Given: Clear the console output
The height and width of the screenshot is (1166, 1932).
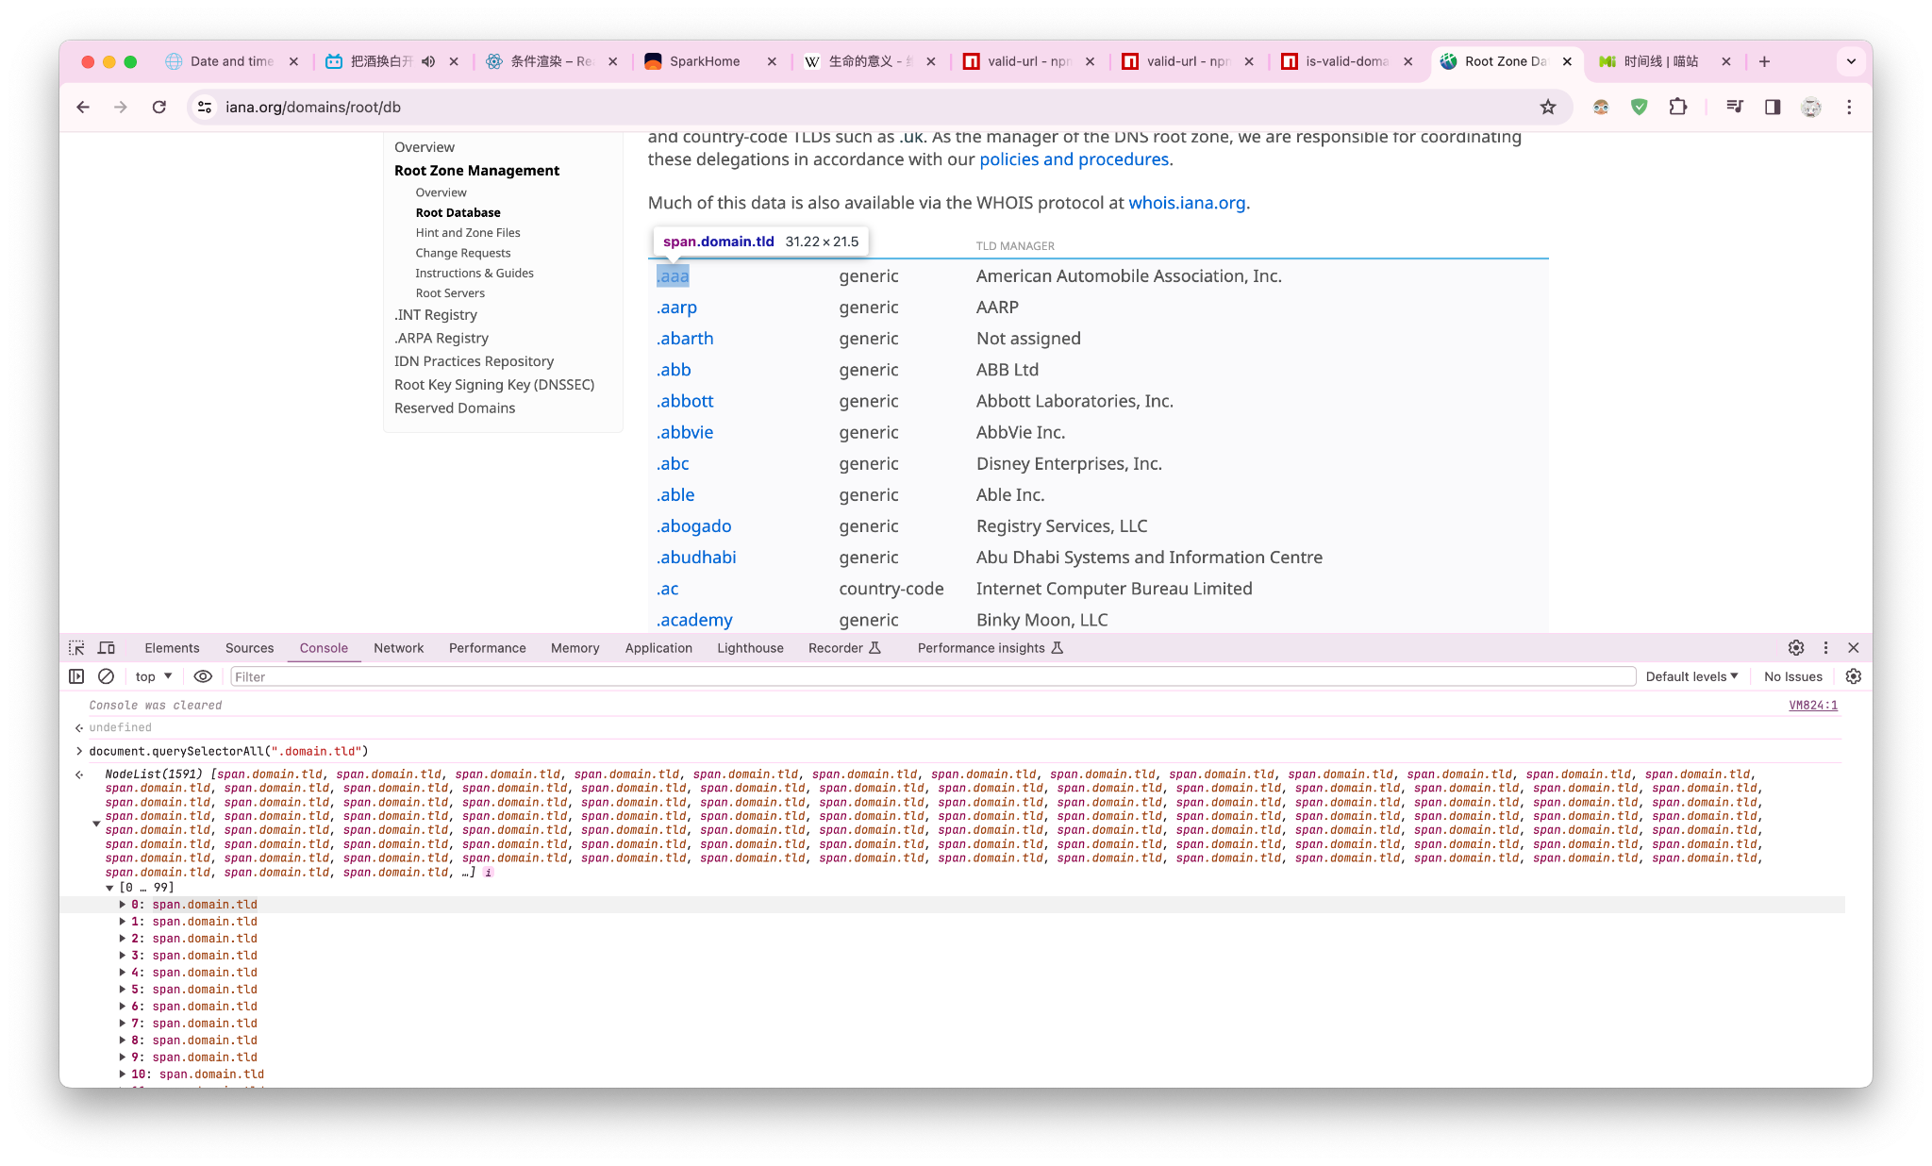Looking at the screenshot, I should point(106,676).
